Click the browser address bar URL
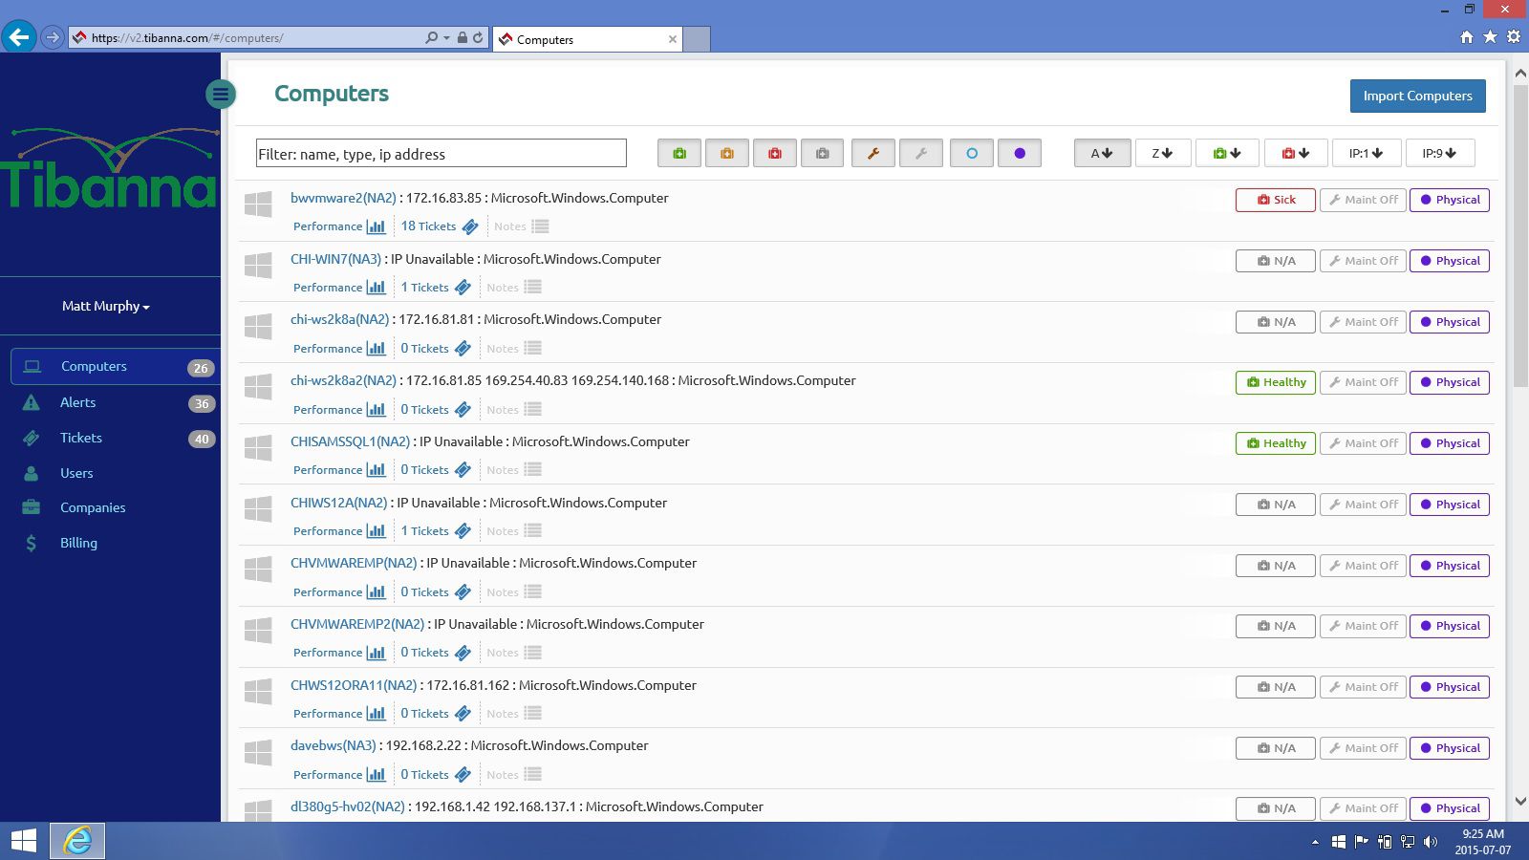The image size is (1529, 860). point(187,38)
